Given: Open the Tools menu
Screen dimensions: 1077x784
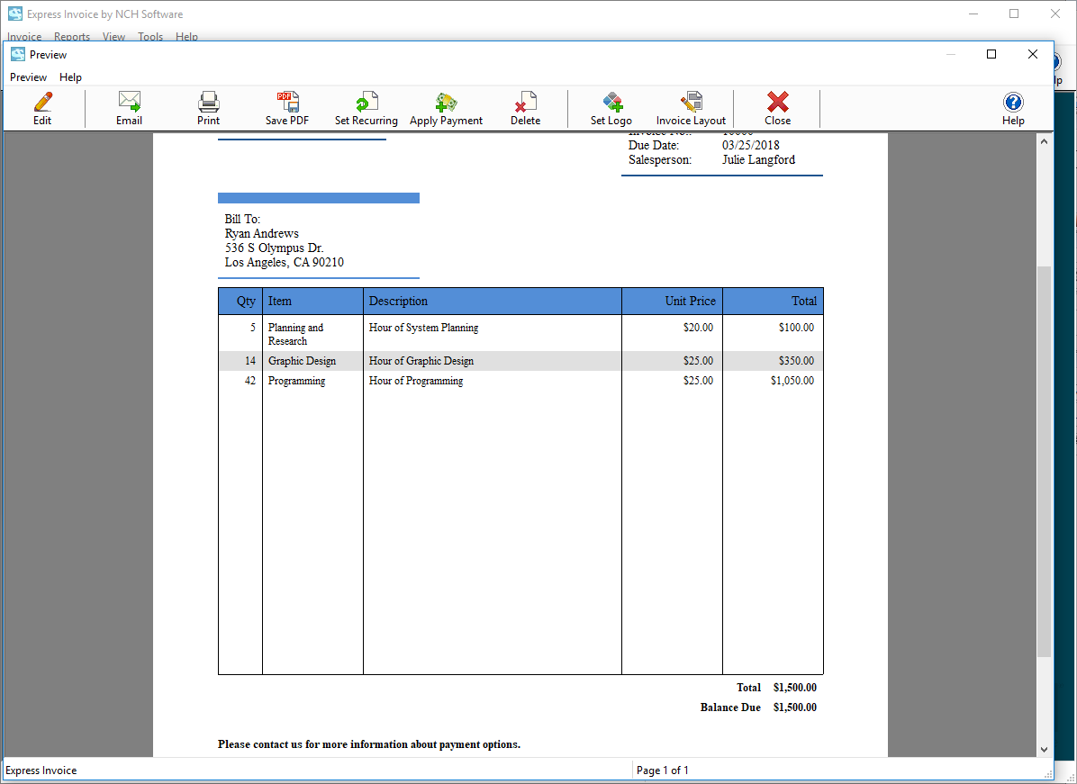Looking at the screenshot, I should tap(149, 37).
